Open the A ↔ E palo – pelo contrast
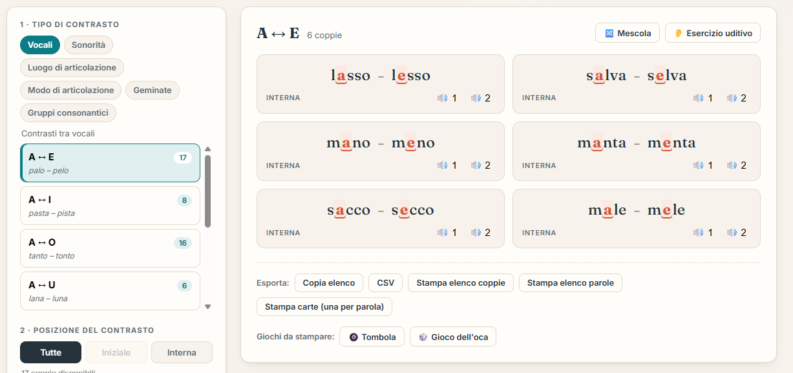The image size is (793, 373). pos(110,163)
